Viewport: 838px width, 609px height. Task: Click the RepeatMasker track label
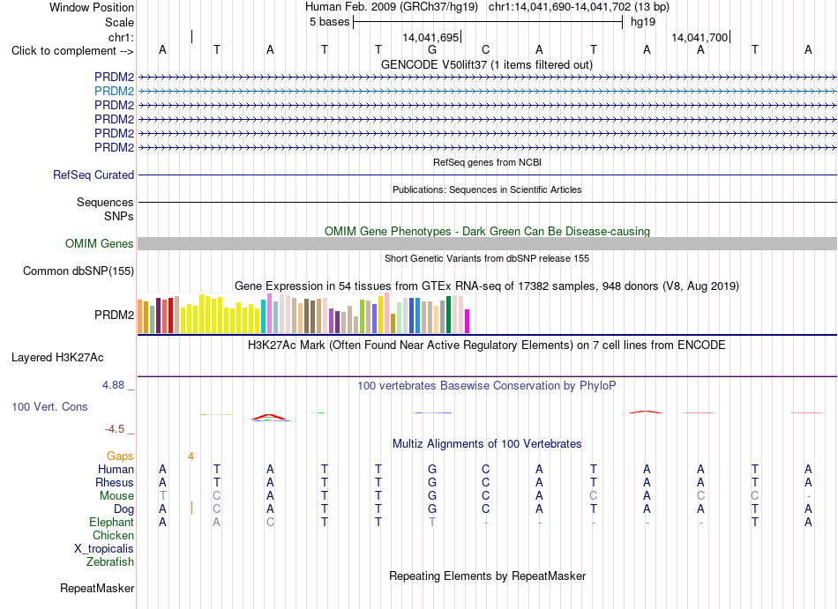(x=97, y=588)
